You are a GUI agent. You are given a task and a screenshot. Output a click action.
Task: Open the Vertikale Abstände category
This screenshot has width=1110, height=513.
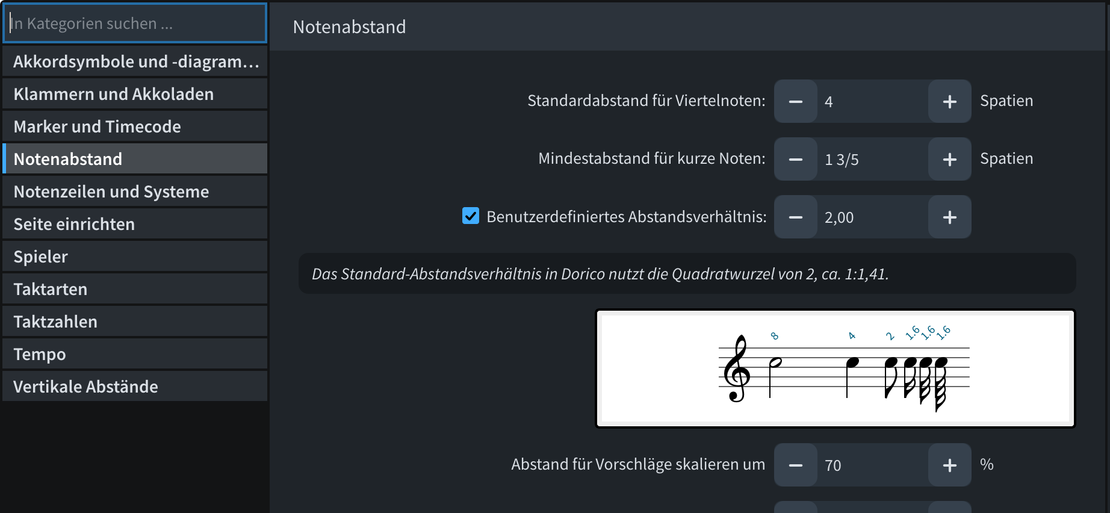(x=135, y=387)
